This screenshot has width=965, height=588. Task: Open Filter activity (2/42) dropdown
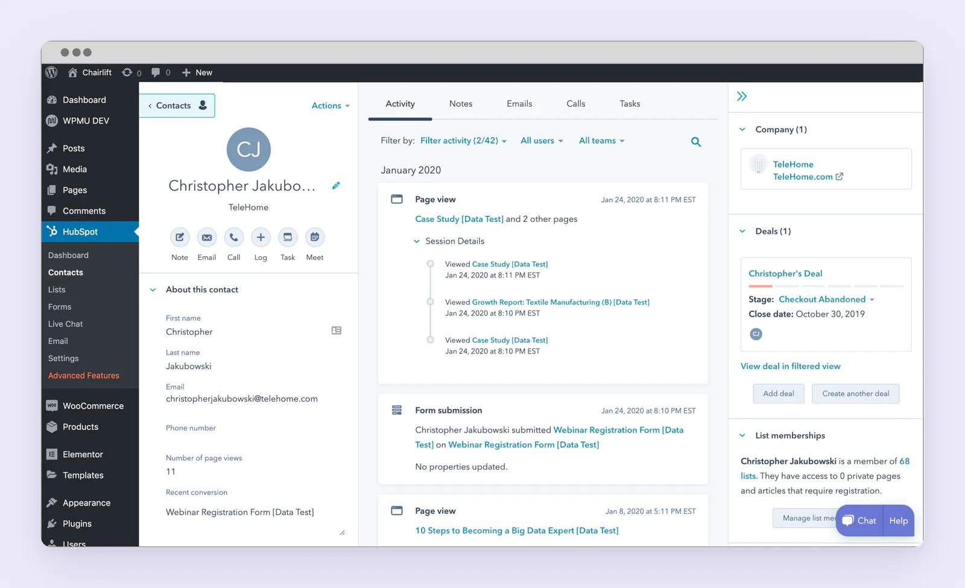pos(463,141)
